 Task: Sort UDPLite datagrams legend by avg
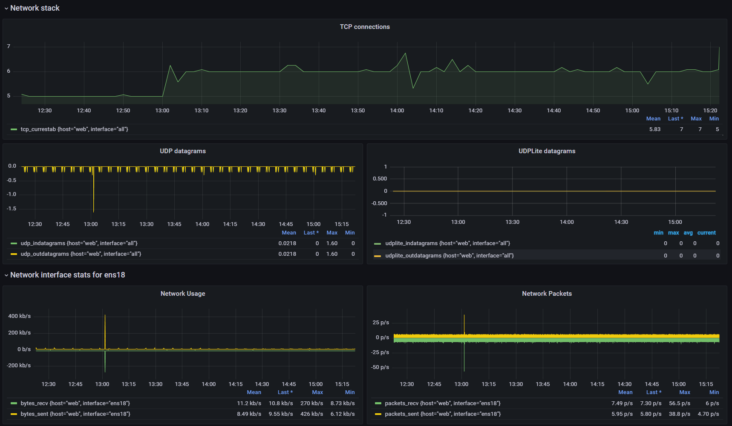[688, 233]
